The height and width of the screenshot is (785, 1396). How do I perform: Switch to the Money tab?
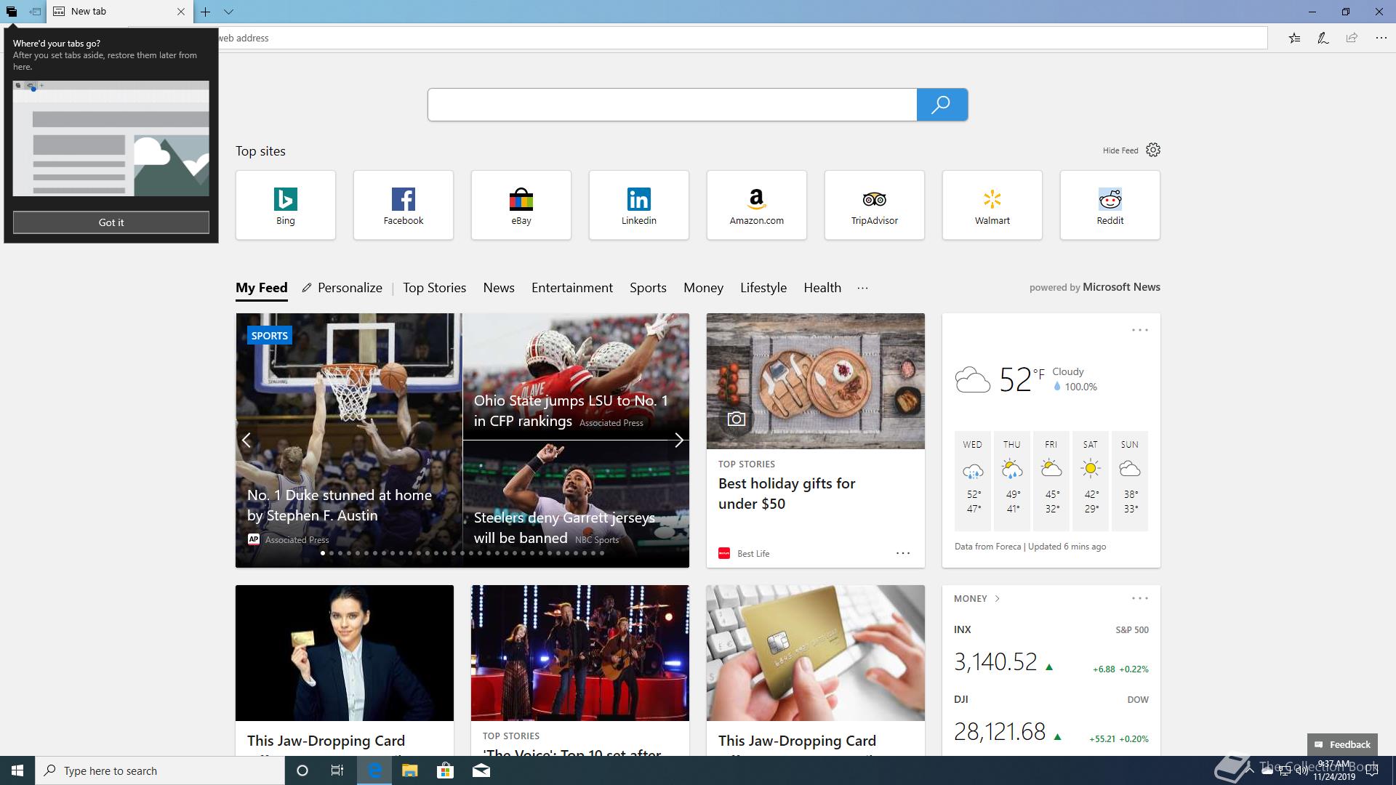pos(703,288)
